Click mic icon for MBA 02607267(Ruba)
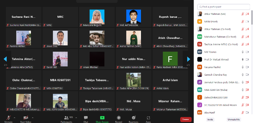Viewport: 253px width, 123px height. point(242,90)
